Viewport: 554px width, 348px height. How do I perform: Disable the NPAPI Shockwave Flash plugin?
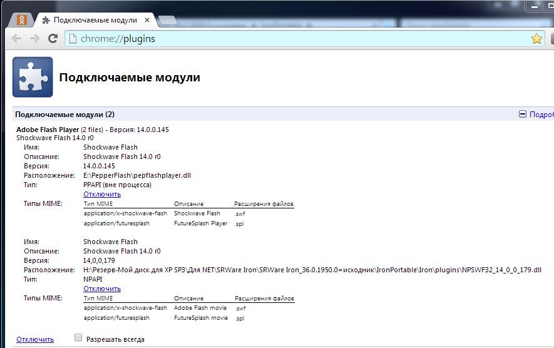pos(102,289)
